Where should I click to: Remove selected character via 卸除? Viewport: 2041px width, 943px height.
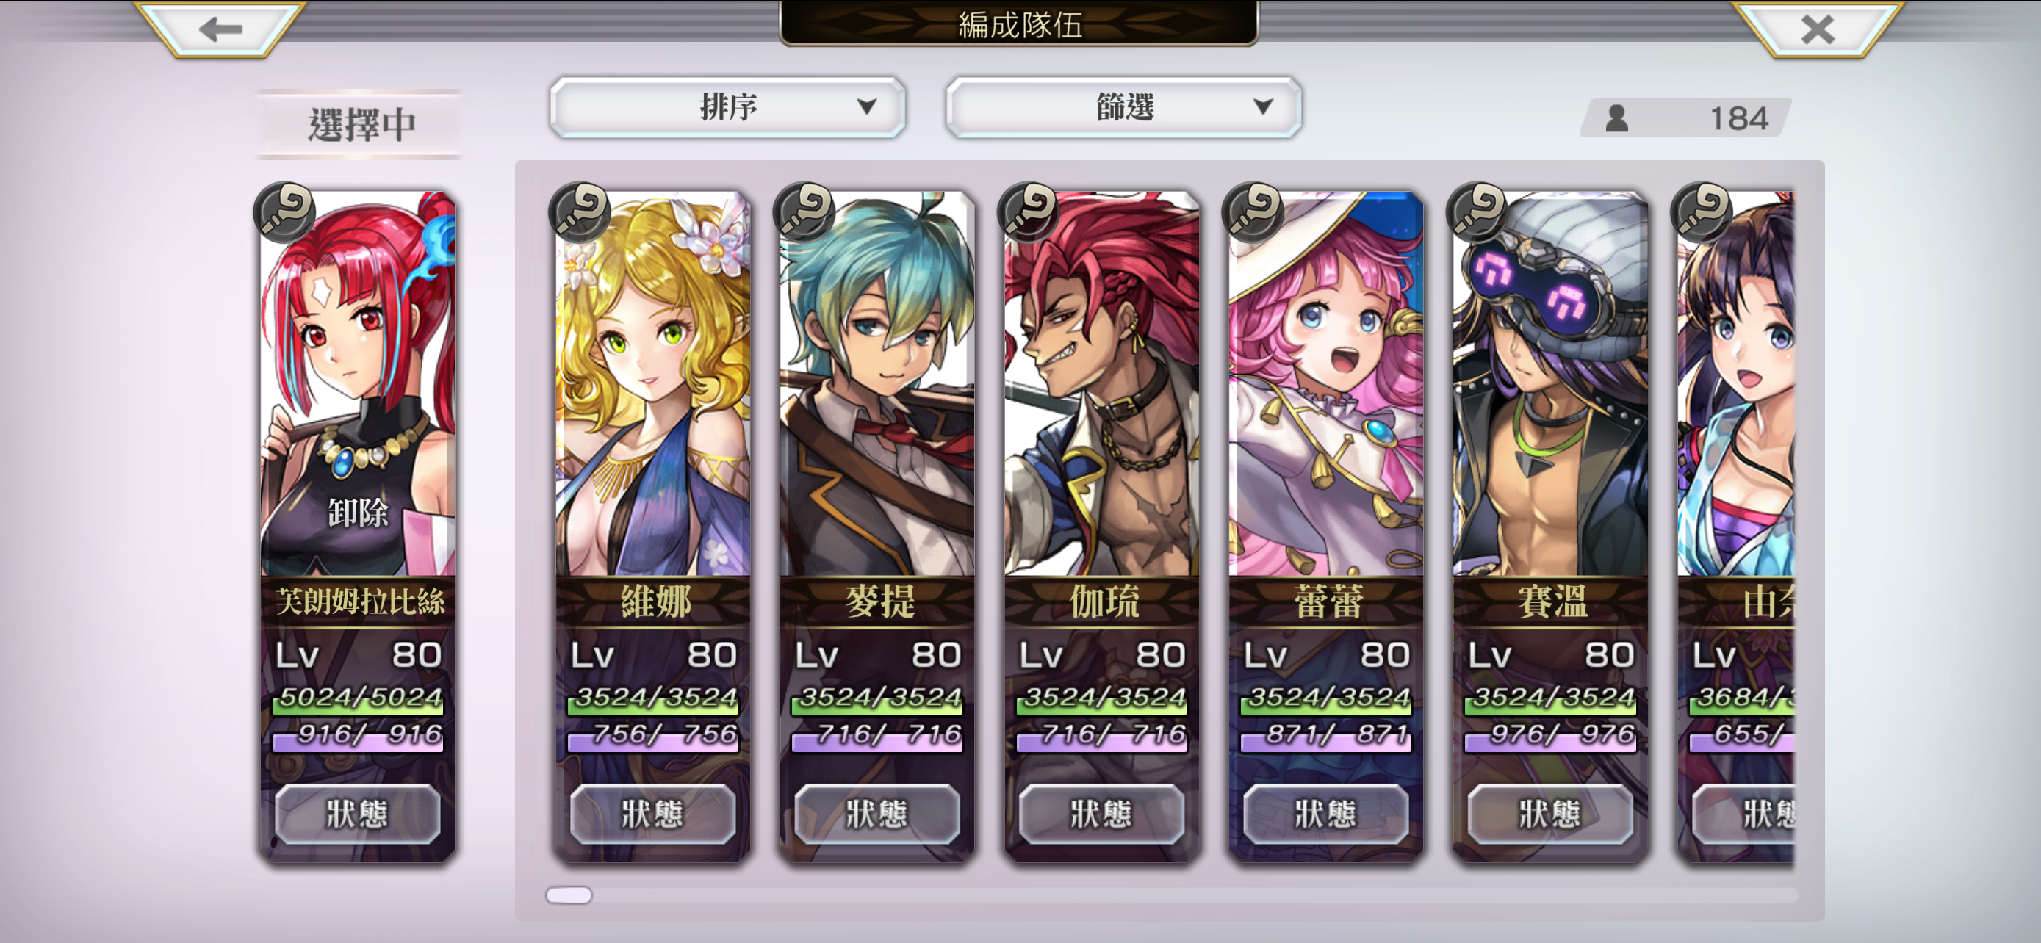pos(358,513)
